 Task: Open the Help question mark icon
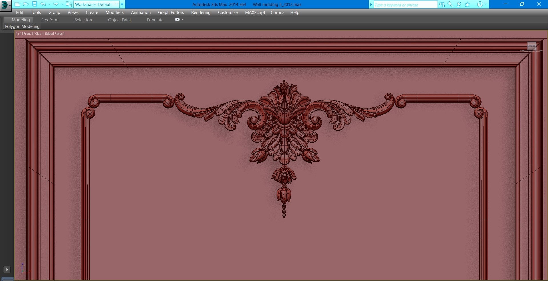point(480,5)
